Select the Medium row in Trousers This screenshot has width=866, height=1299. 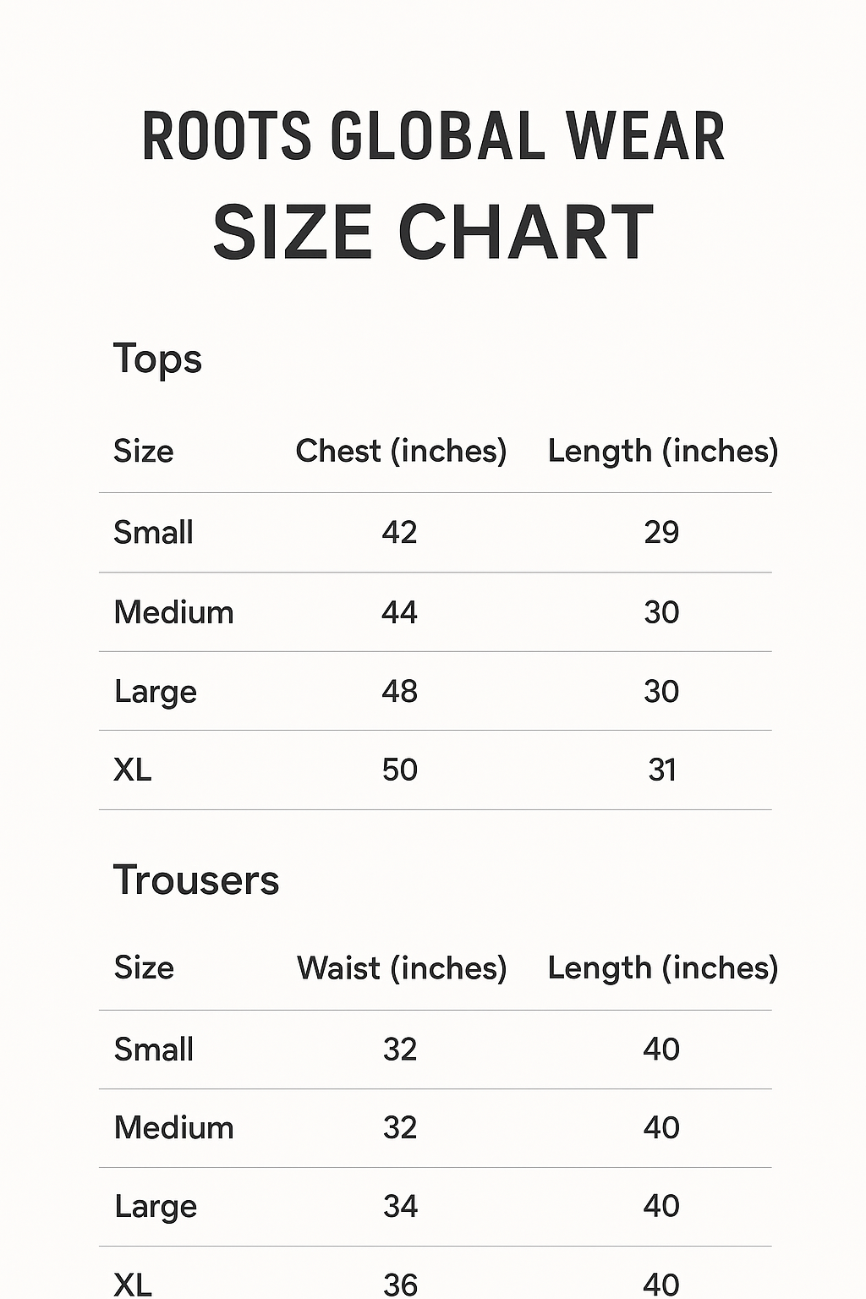[x=436, y=1128]
